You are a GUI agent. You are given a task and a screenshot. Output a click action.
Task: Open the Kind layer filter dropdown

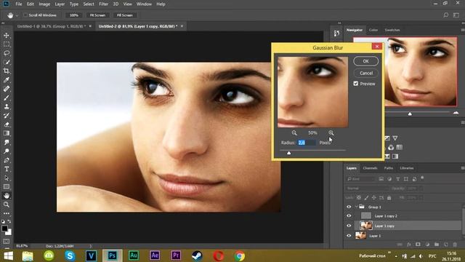(361, 179)
